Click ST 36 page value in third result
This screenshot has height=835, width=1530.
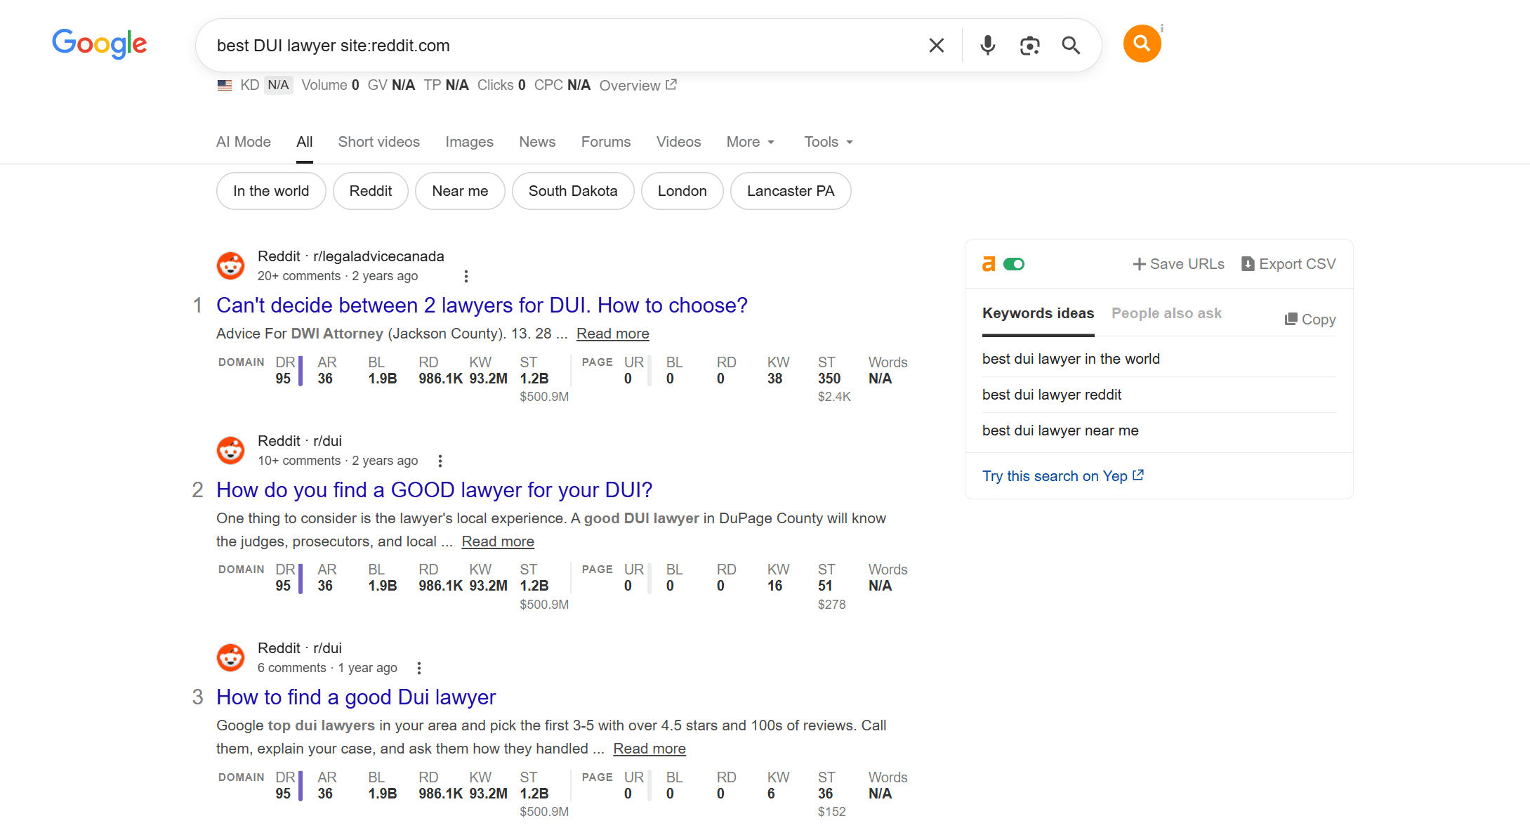pyautogui.click(x=825, y=794)
